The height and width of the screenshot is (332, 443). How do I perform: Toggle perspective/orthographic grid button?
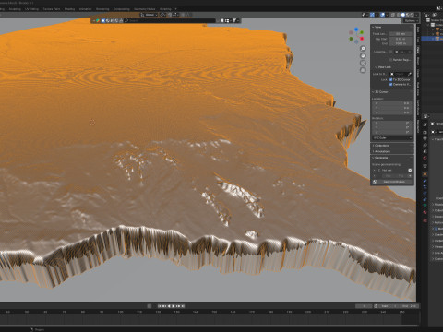(x=363, y=70)
